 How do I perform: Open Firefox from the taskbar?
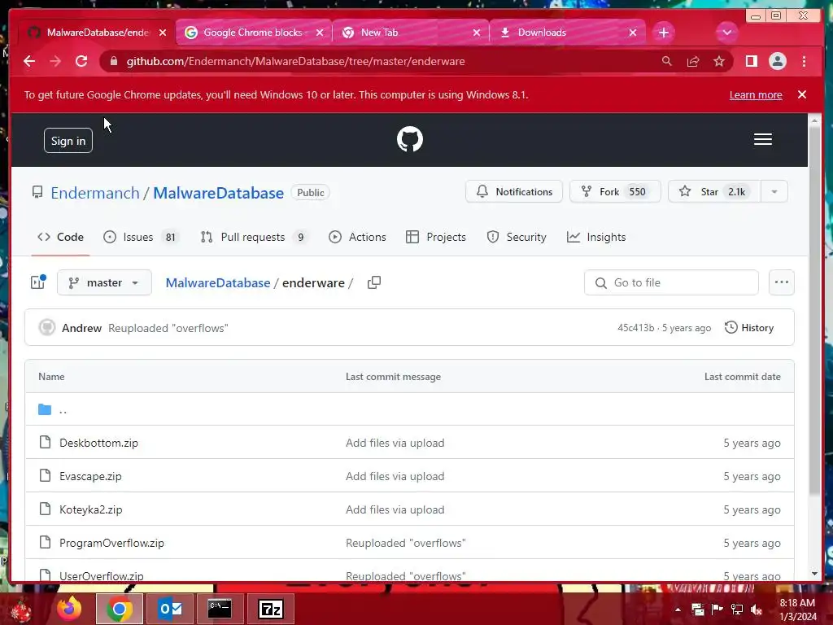click(x=69, y=609)
